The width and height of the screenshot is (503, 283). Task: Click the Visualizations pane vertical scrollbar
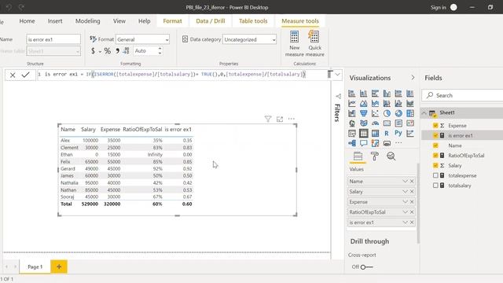pos(418,203)
